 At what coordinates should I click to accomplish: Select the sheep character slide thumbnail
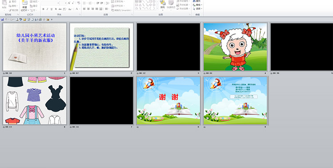pyautogui.click(x=235, y=47)
